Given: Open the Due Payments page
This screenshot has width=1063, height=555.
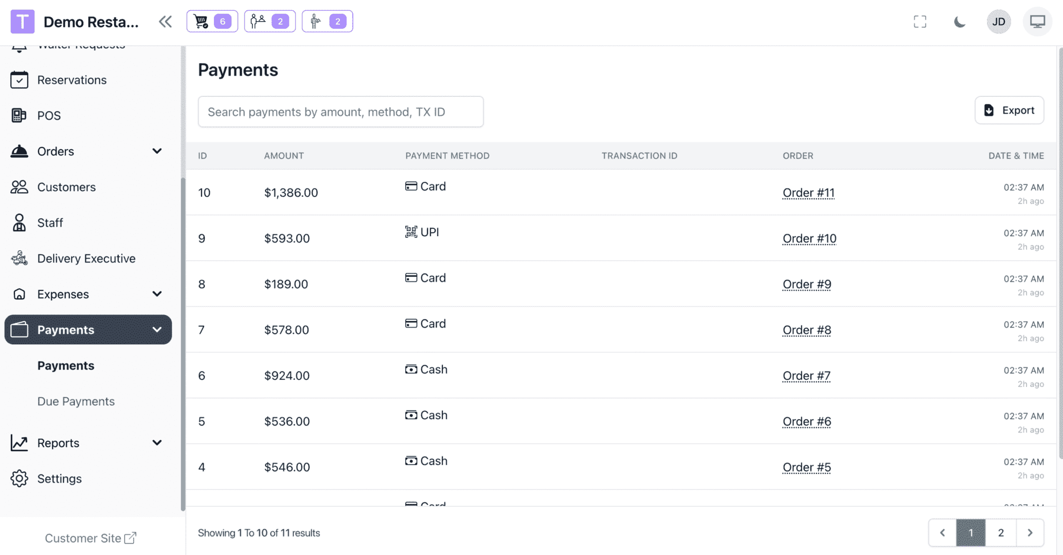Looking at the screenshot, I should [76, 401].
